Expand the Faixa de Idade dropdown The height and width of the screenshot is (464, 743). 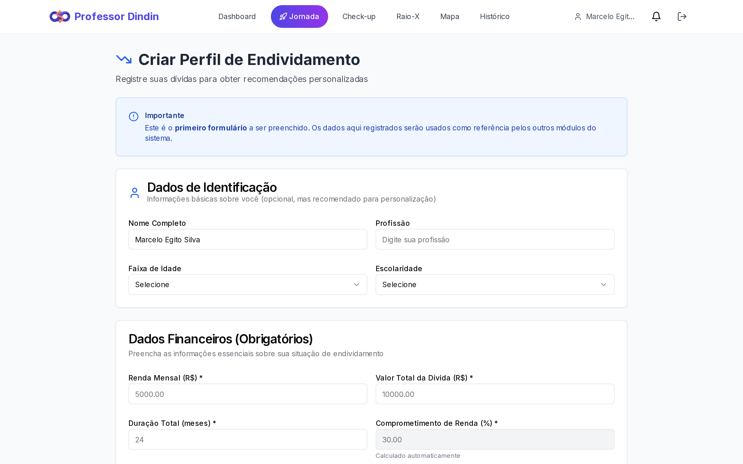248,285
